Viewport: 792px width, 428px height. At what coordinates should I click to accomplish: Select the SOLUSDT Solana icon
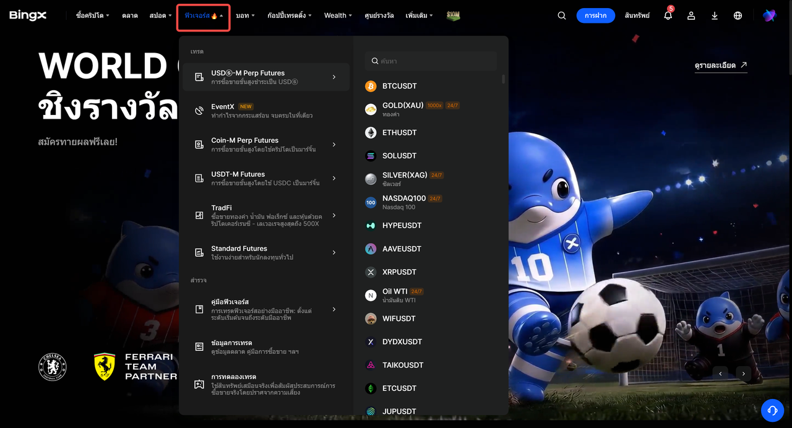click(x=371, y=156)
